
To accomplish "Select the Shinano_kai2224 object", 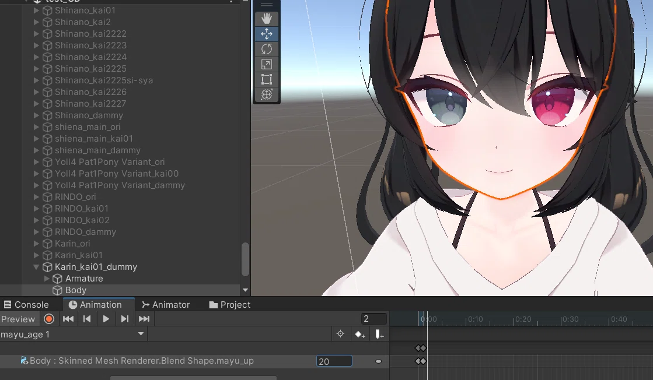I will pyautogui.click(x=90, y=57).
